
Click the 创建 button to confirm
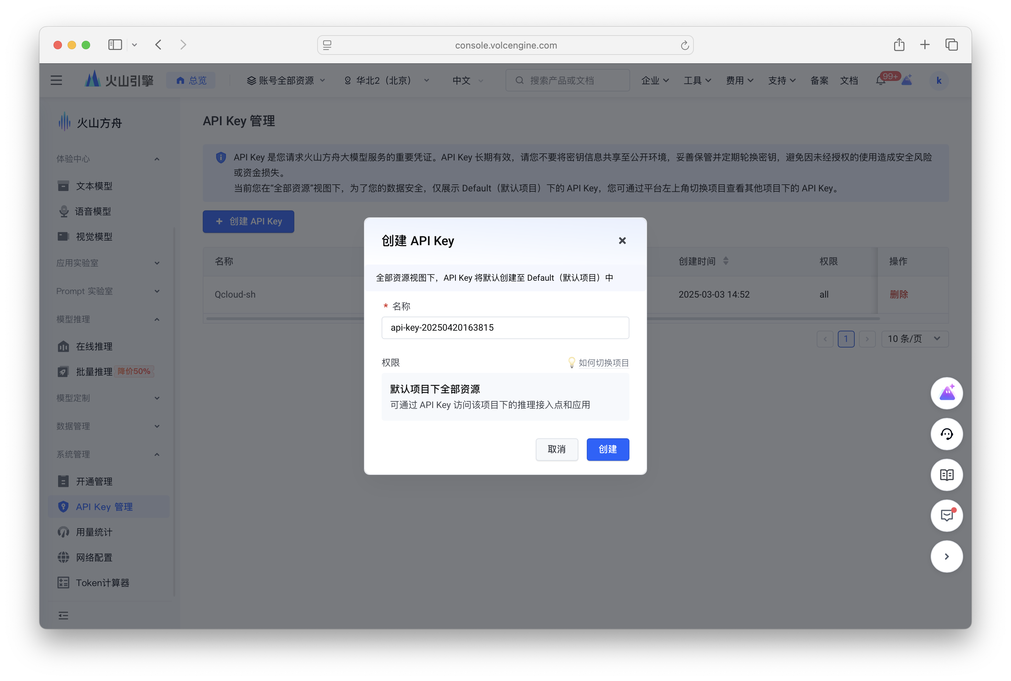click(x=608, y=450)
